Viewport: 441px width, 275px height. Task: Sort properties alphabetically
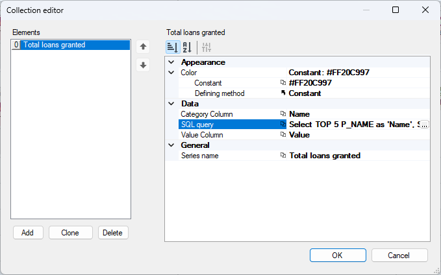click(187, 47)
